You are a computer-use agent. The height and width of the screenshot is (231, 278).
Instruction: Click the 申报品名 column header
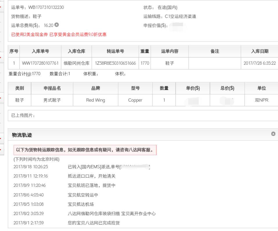point(52,88)
